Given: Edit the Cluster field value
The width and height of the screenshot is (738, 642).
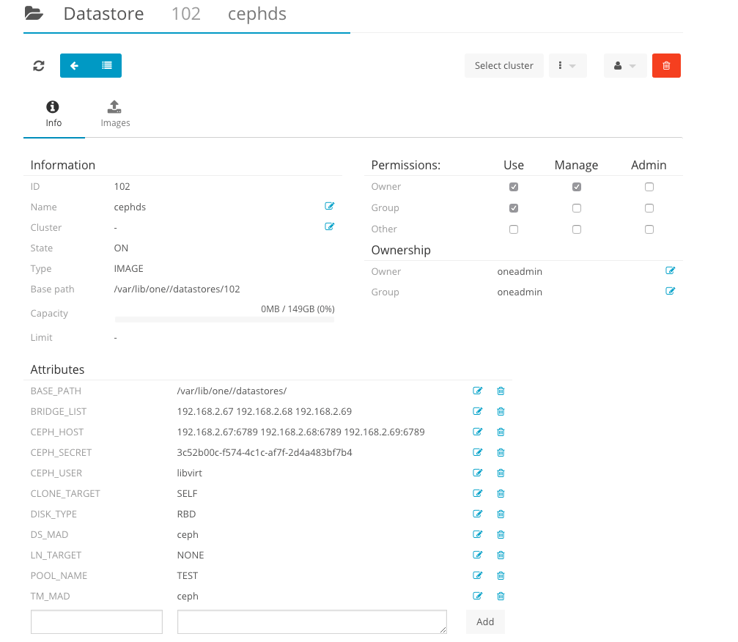Looking at the screenshot, I should click(x=329, y=227).
